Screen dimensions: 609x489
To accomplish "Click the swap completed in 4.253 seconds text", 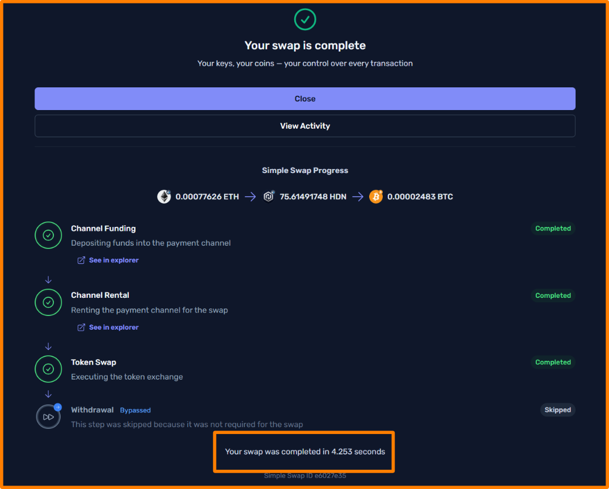I will coord(305,452).
